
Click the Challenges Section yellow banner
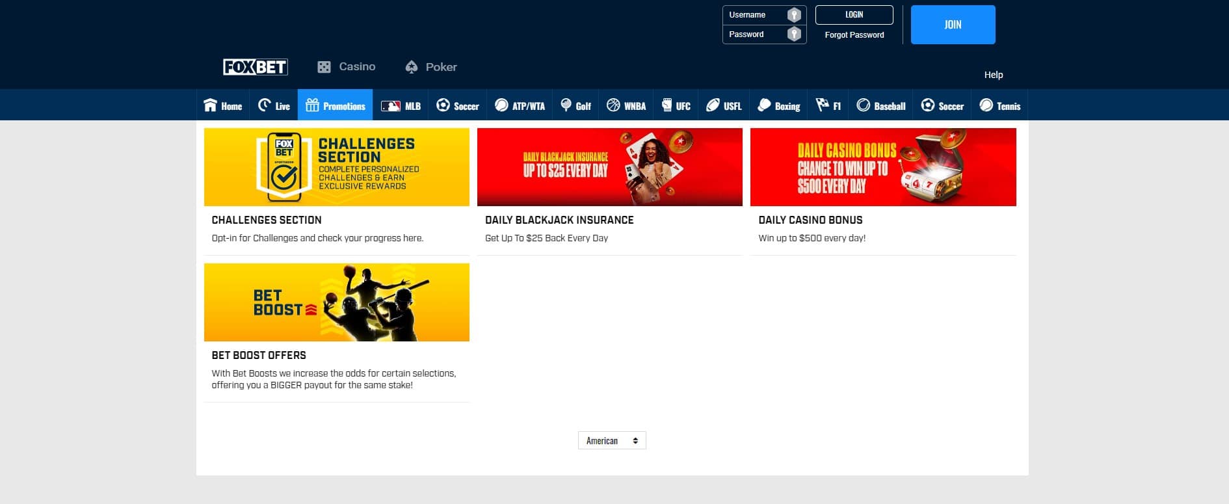pos(337,167)
